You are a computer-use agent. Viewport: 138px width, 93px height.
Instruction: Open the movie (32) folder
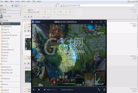[x=5, y=44]
